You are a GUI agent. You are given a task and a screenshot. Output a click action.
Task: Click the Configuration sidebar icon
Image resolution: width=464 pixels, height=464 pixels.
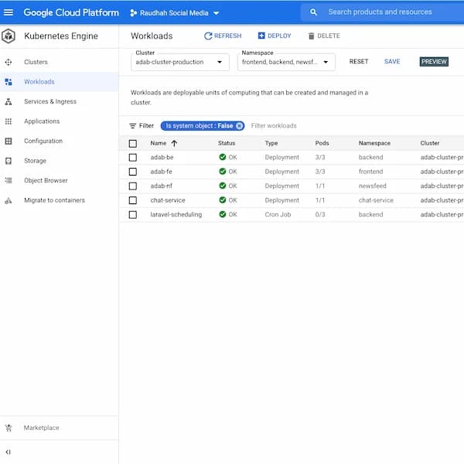pos(9,142)
